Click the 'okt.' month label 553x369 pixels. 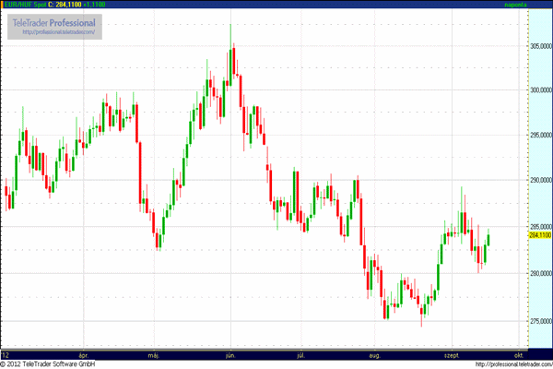tap(518, 355)
